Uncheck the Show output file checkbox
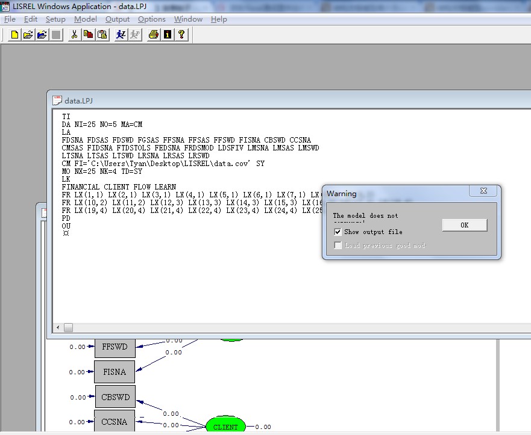Viewport: 531px width, 435px height. (338, 232)
